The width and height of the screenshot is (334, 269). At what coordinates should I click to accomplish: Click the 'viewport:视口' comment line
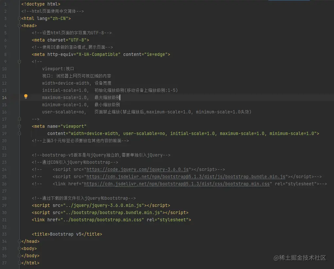pos(58,69)
